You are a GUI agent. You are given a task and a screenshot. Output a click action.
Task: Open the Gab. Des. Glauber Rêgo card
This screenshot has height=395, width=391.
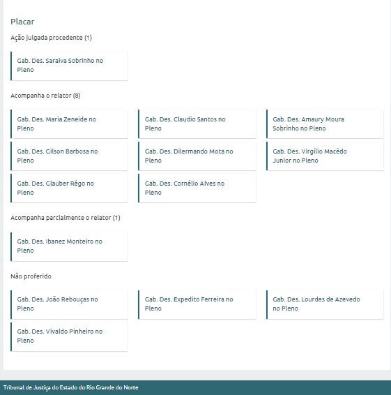(x=69, y=188)
